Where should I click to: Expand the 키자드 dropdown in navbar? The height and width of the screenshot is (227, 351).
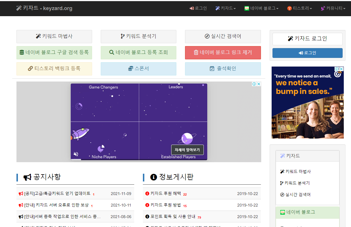(x=225, y=8)
